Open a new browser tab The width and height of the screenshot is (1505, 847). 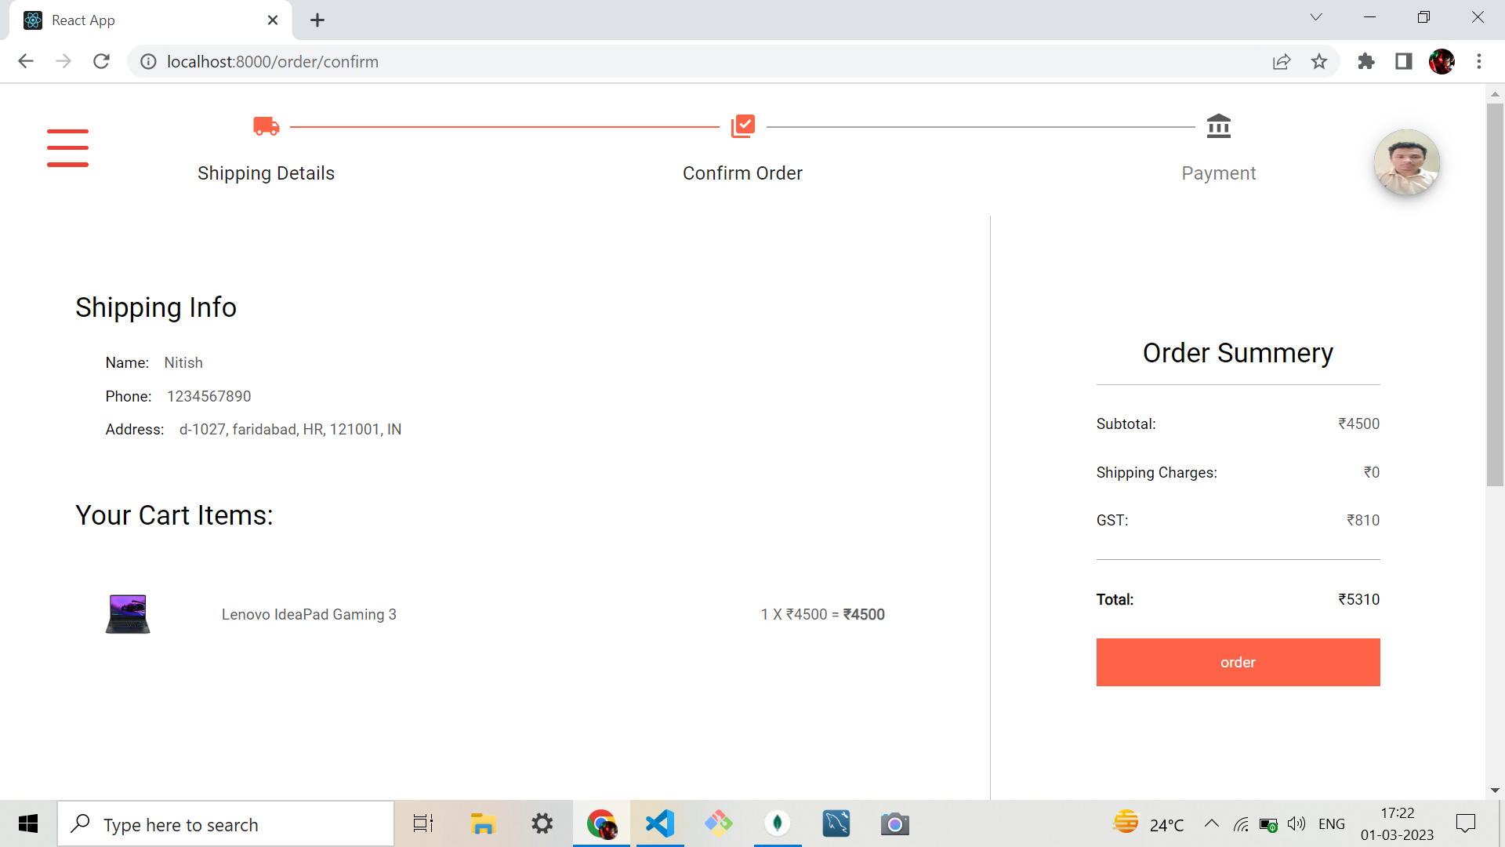(317, 20)
